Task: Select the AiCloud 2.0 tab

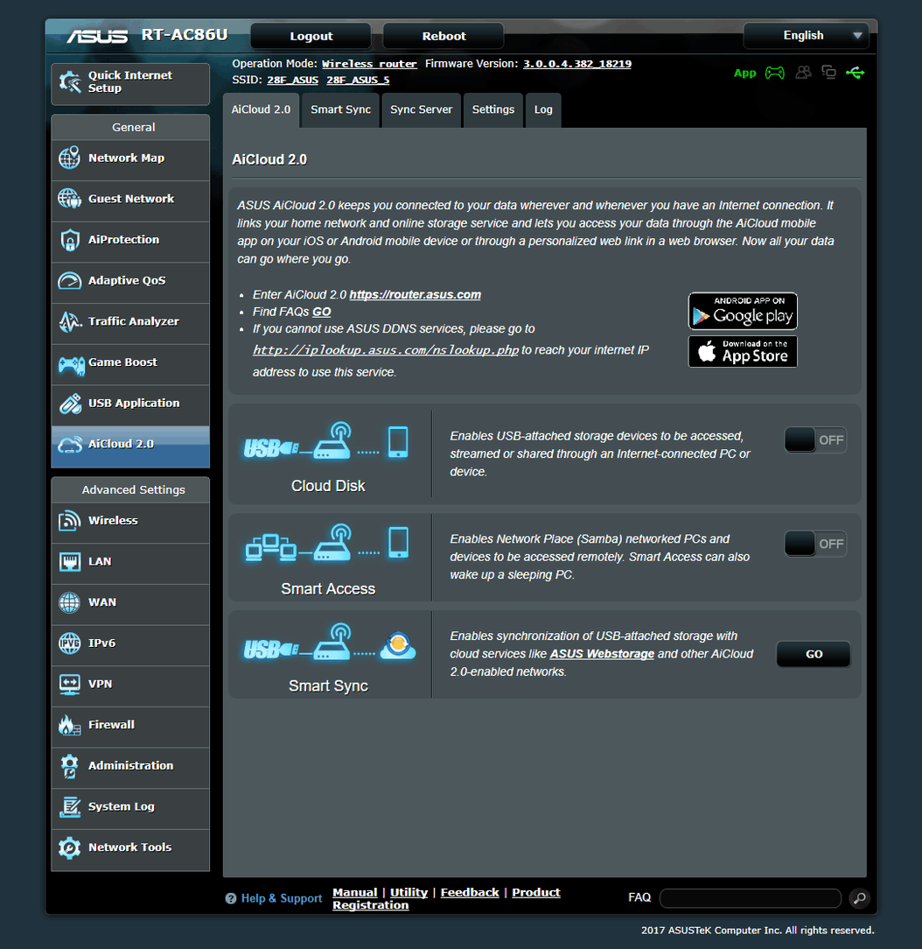Action: [x=262, y=109]
